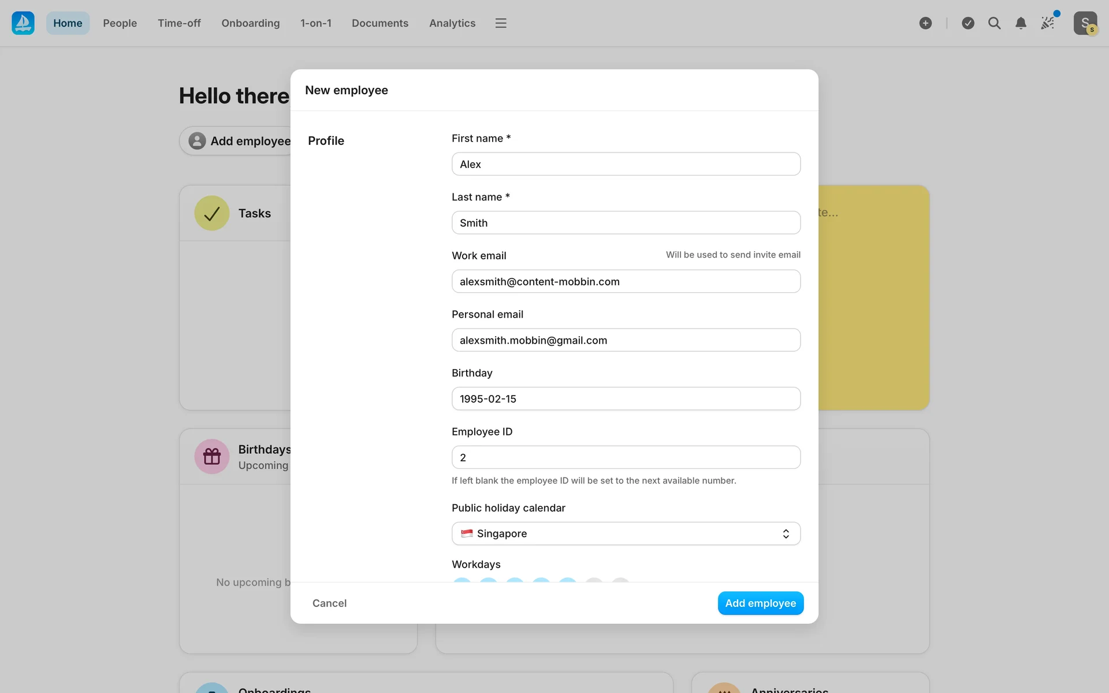The width and height of the screenshot is (1109, 693).
Task: Open hamburger more menu icon
Action: [501, 23]
